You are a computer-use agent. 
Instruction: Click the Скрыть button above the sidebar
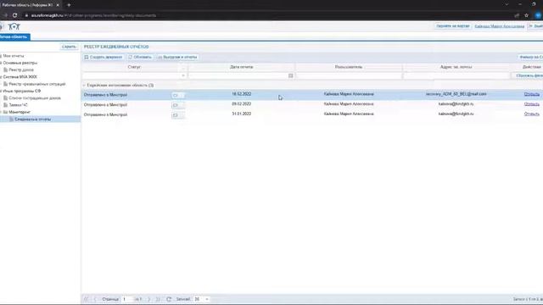click(69, 47)
